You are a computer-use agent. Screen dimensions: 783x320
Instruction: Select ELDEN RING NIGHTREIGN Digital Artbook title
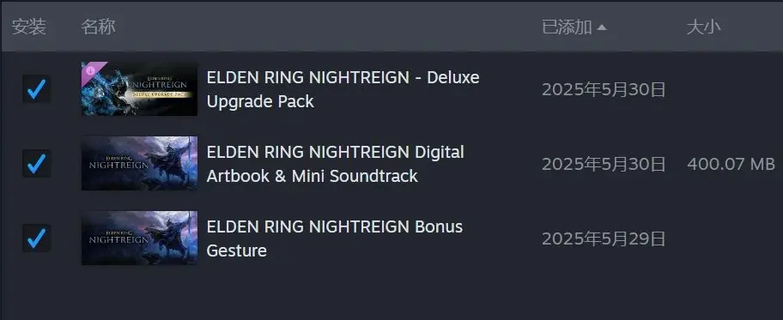coord(335,164)
